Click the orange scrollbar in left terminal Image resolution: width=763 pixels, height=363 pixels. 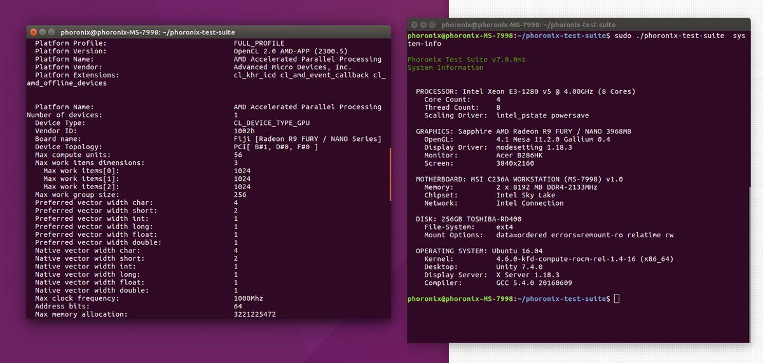click(390, 175)
